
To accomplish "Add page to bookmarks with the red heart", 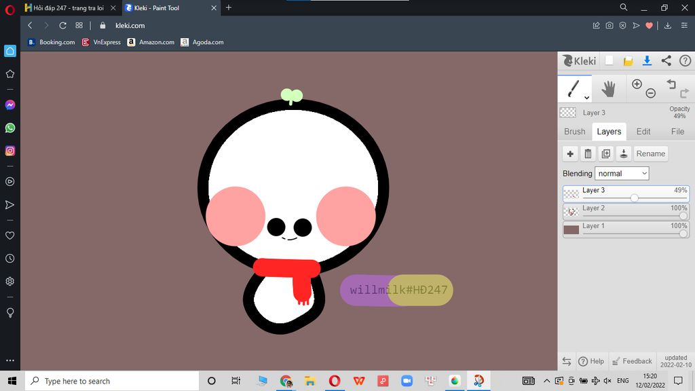I will click(649, 26).
